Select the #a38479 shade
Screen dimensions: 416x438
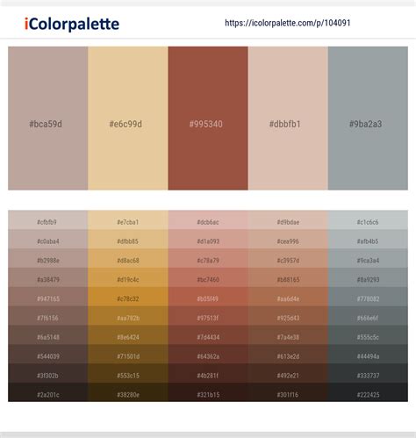(x=48, y=277)
